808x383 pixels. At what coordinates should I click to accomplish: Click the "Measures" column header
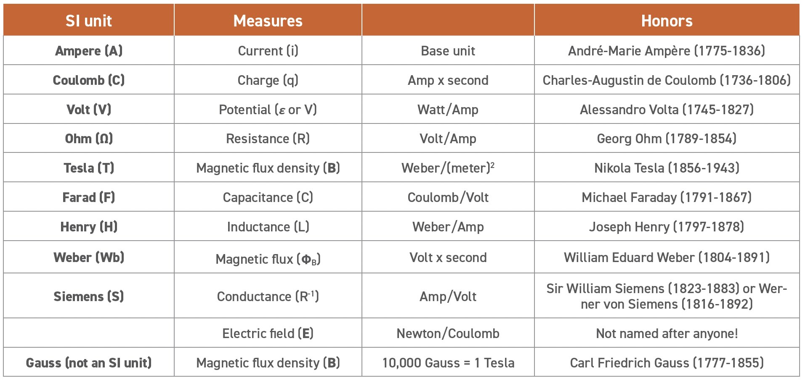point(268,21)
